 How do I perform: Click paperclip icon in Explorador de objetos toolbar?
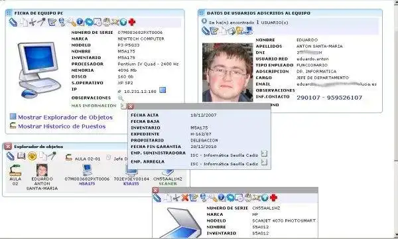point(10,156)
